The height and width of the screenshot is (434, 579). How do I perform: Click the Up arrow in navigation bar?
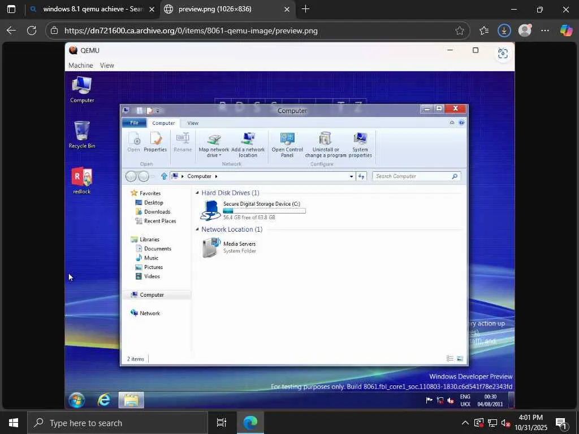click(x=164, y=176)
